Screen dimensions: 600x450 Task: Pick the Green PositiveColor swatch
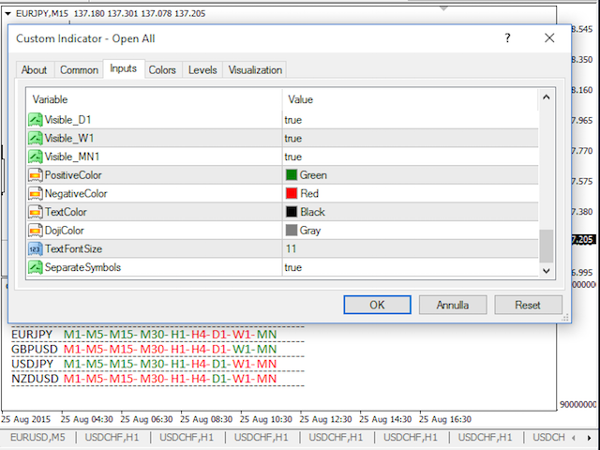[x=292, y=175]
